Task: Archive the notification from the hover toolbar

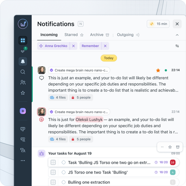Action: 178,147
